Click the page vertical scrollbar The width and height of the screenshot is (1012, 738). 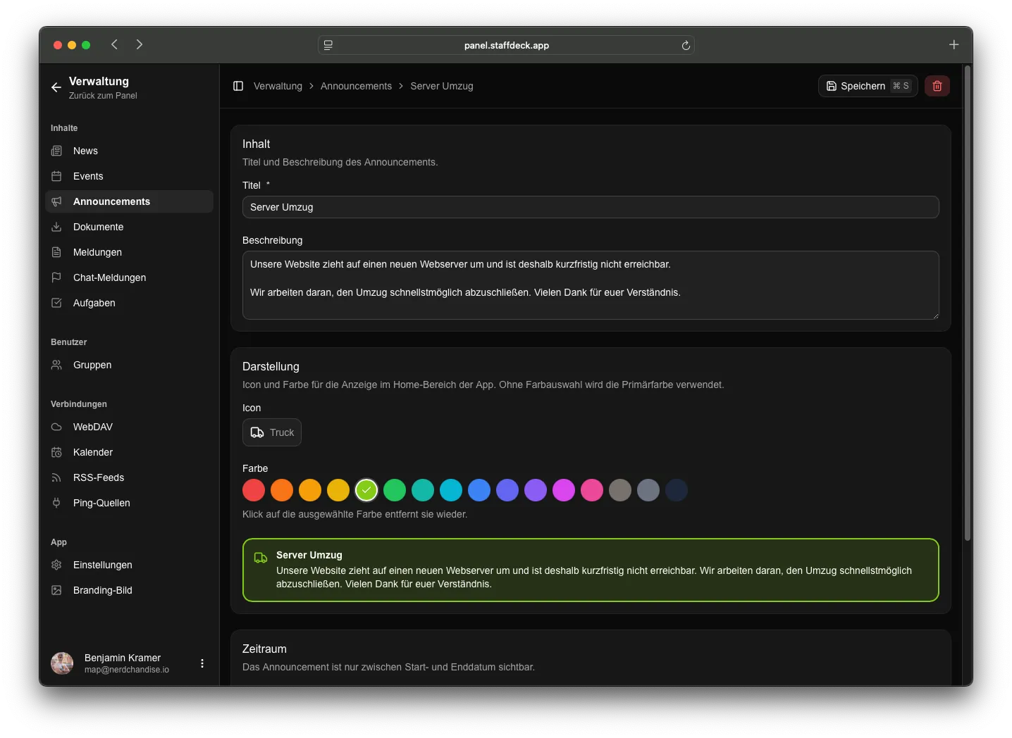(968, 304)
